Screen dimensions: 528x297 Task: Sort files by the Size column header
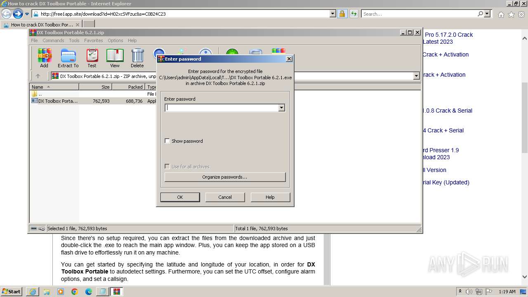pyautogui.click(x=95, y=87)
